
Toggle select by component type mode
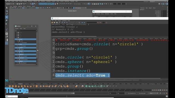[x=35, y=4]
